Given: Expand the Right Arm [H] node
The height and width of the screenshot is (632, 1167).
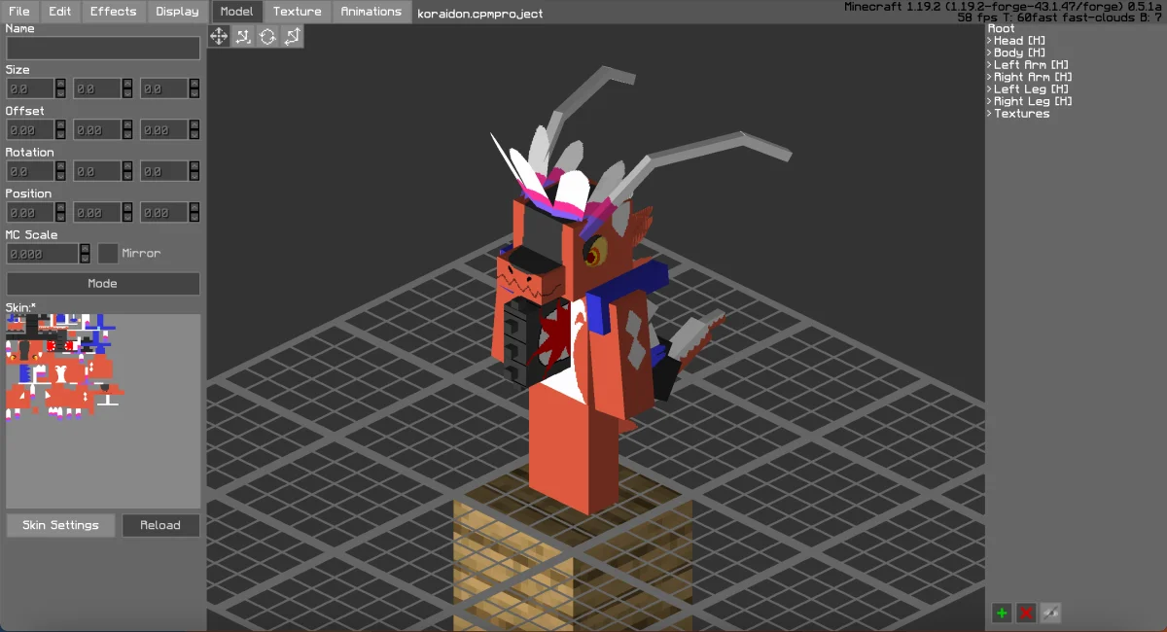Looking at the screenshot, I should click(989, 77).
